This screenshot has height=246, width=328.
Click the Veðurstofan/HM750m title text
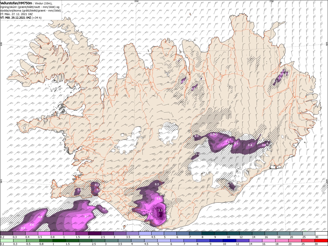coord(16,3)
